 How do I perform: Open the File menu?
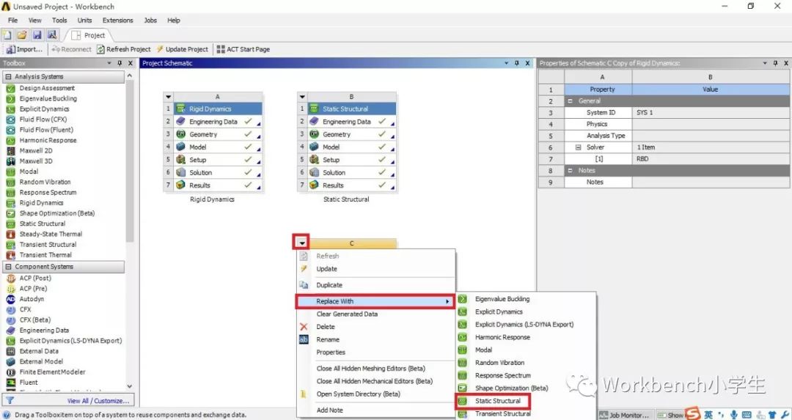click(x=12, y=21)
